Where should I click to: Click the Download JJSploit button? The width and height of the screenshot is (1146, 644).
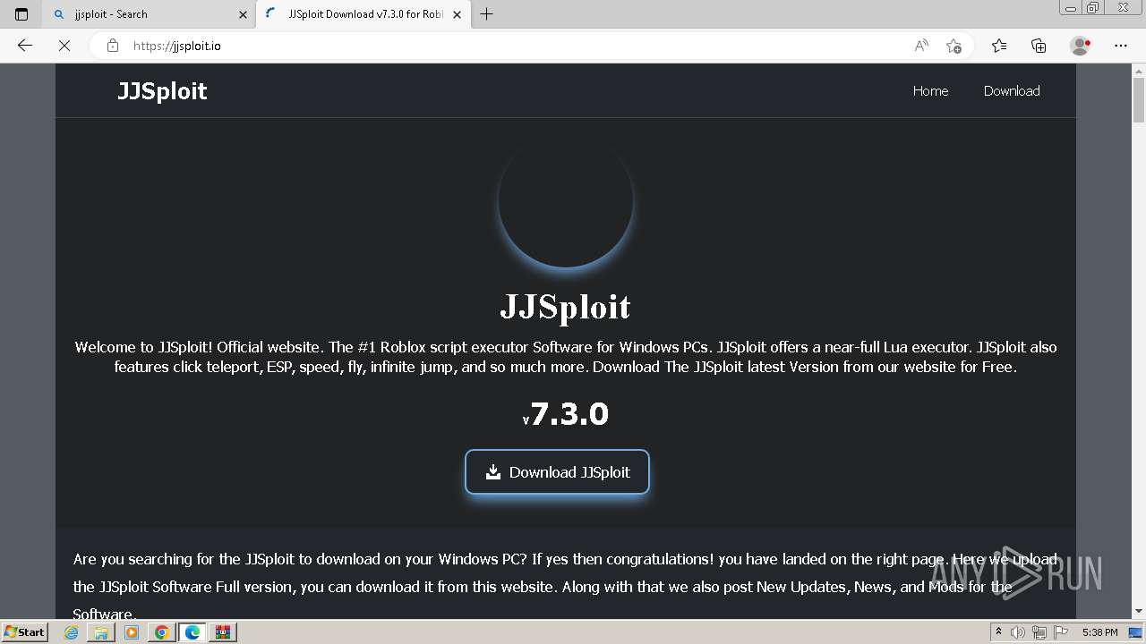pyautogui.click(x=557, y=471)
